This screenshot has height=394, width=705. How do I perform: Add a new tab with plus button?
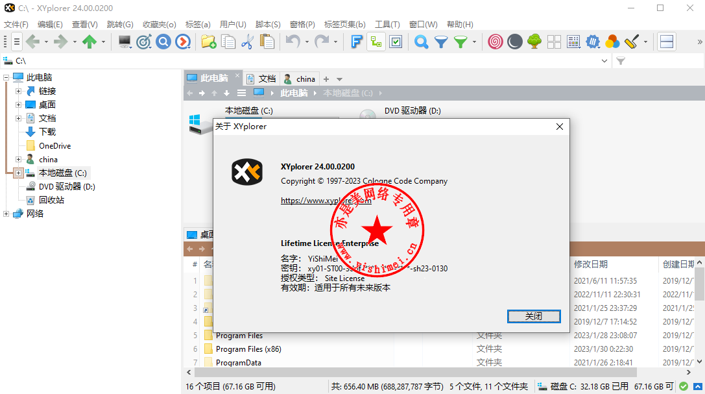(326, 79)
